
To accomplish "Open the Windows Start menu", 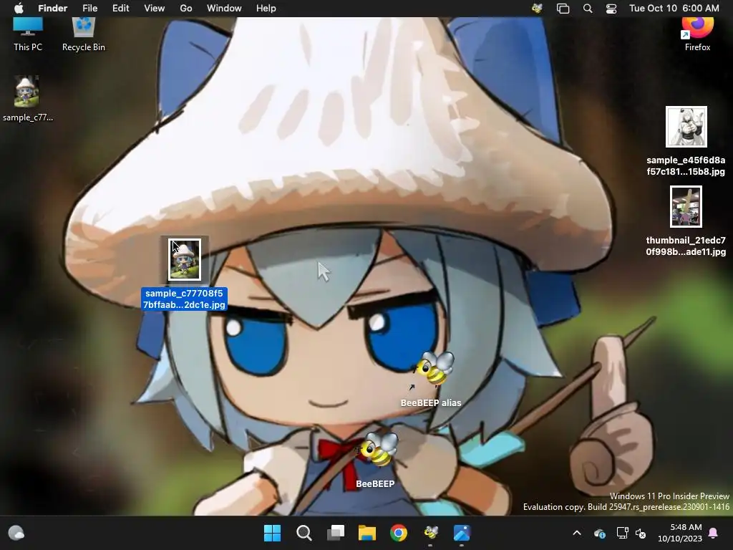I will [272, 533].
